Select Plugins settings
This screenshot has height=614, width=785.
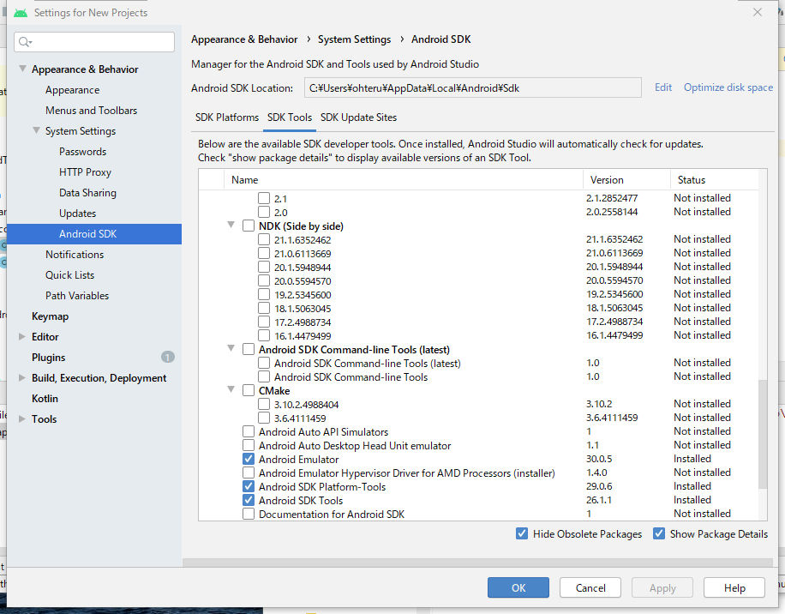click(x=48, y=357)
